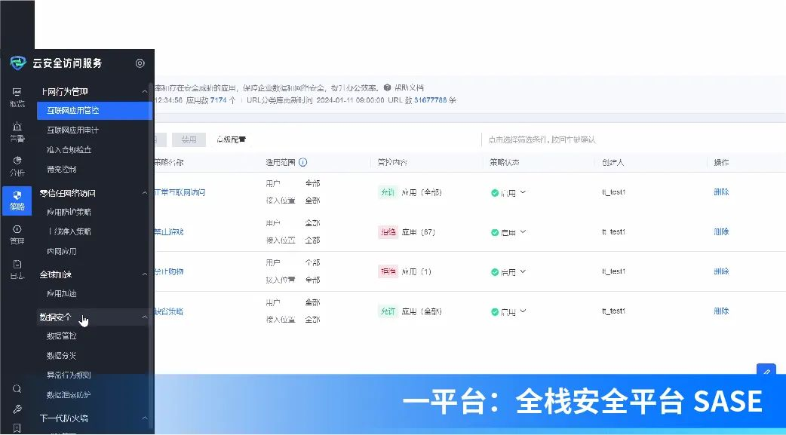The image size is (786, 435).
Task: Select the 管理 management eye icon
Action: pyautogui.click(x=17, y=234)
